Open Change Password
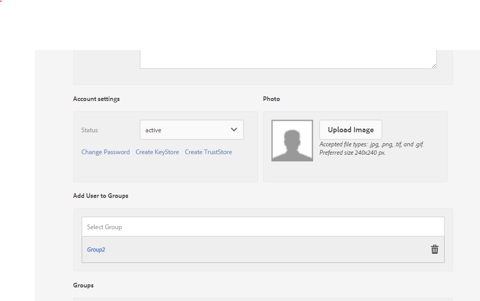This screenshot has width=480, height=301. 106,152
